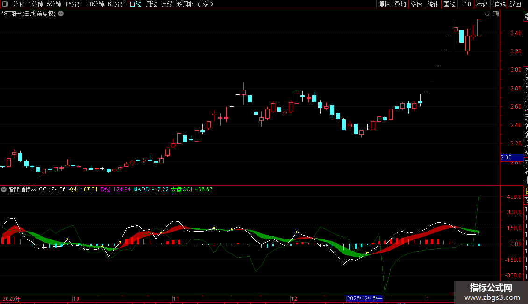Viewport: 528px width, 304px height.
Task: Click the month 1 marker on time axis
Action: (428, 298)
